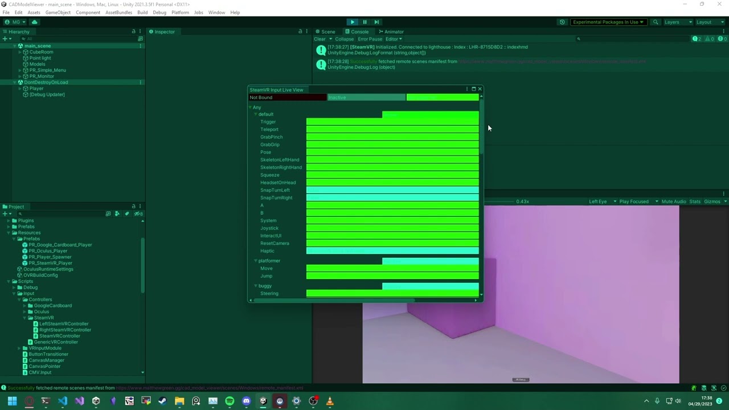Toggle Error Pause in Console
The height and width of the screenshot is (410, 729).
coord(370,39)
